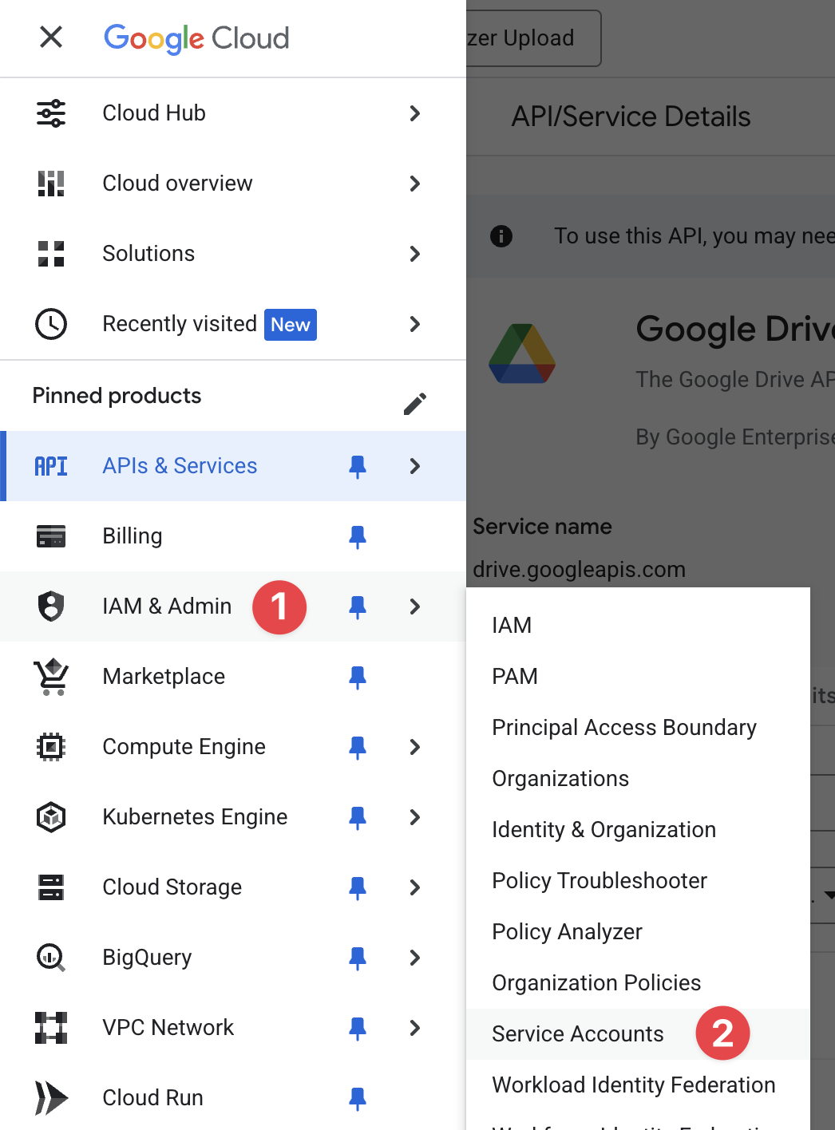The image size is (835, 1130).
Task: Click the info icon in the banner
Action: (501, 236)
